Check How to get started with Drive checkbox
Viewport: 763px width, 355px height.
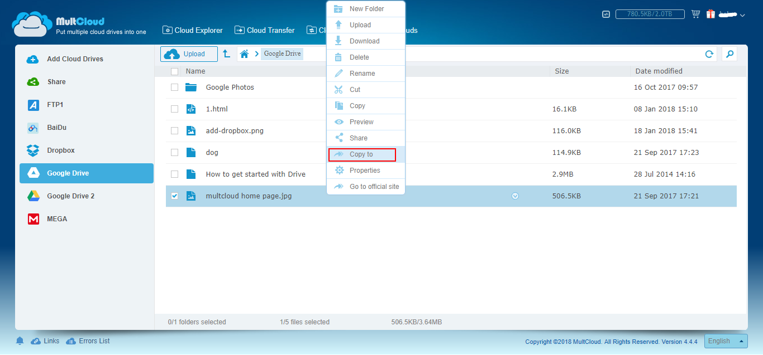click(x=174, y=174)
